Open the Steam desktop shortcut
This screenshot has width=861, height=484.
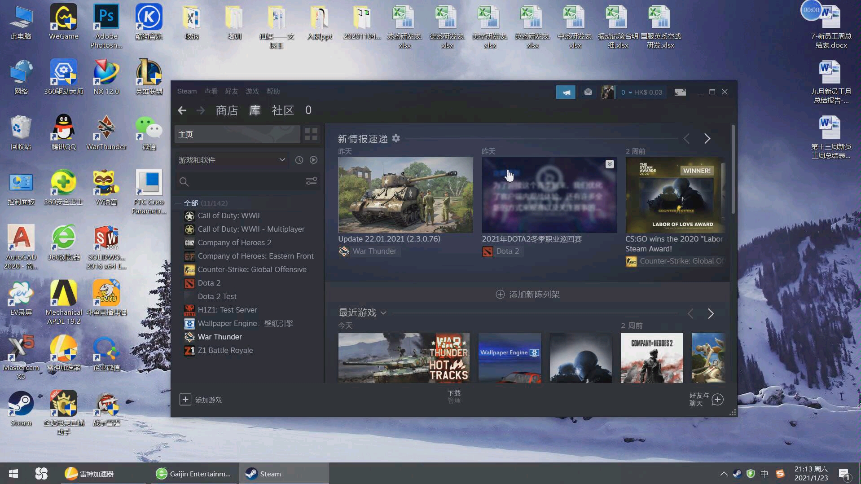tap(21, 409)
